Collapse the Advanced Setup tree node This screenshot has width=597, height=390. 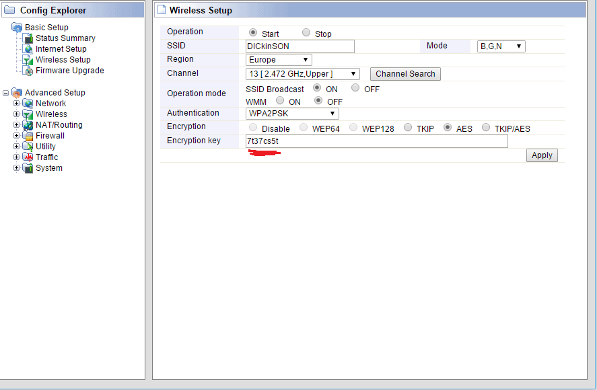[x=5, y=93]
